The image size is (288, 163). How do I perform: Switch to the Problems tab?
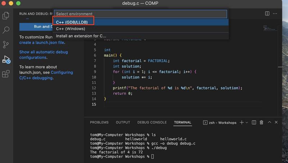99,123
